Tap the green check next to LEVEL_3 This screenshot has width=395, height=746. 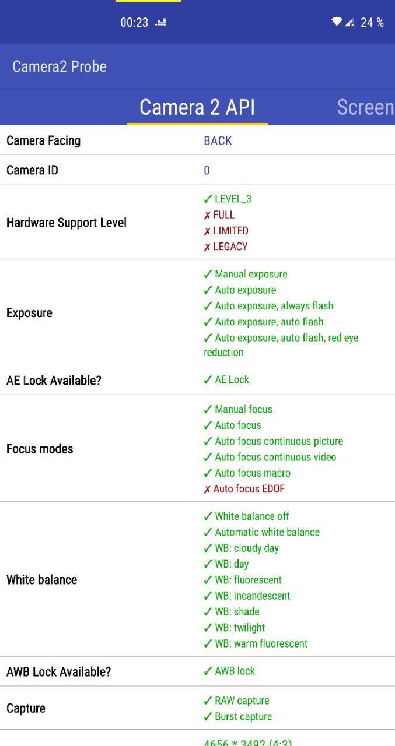(x=208, y=199)
